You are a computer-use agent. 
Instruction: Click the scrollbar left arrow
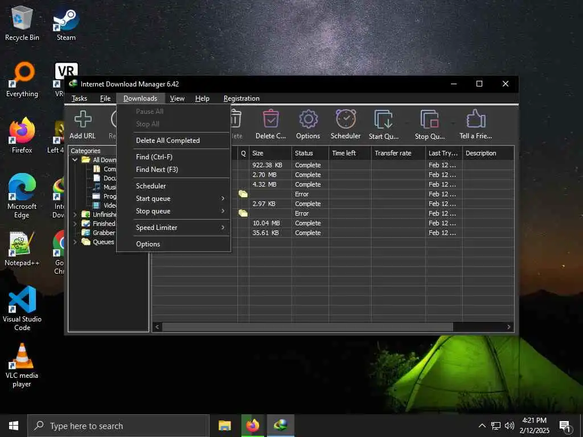pyautogui.click(x=157, y=327)
